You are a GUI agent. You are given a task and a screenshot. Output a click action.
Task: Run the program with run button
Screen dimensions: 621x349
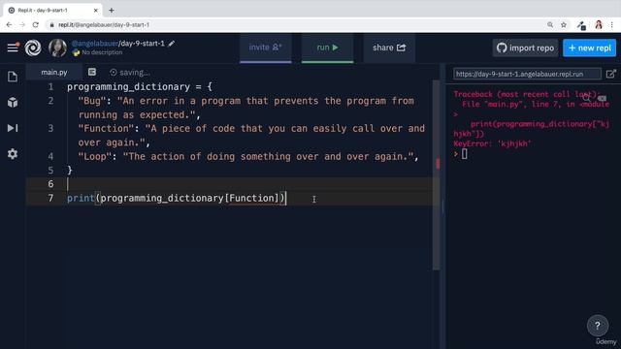coord(327,48)
